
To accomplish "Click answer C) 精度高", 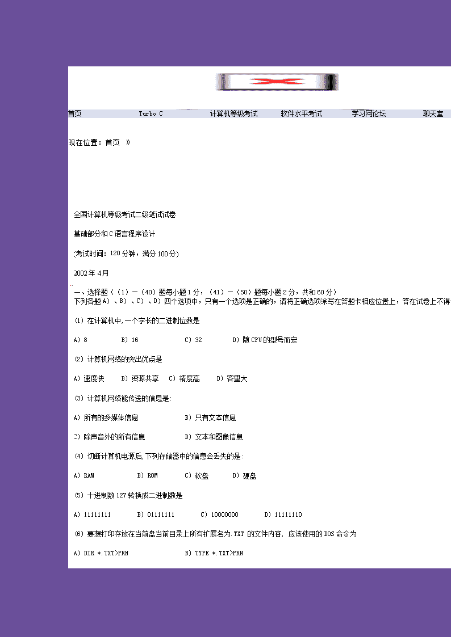I will coord(184,378).
